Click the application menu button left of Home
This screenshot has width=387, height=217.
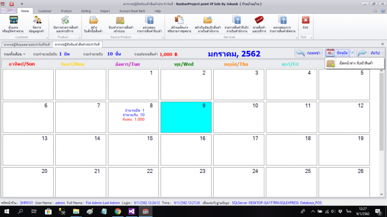(x=9, y=11)
